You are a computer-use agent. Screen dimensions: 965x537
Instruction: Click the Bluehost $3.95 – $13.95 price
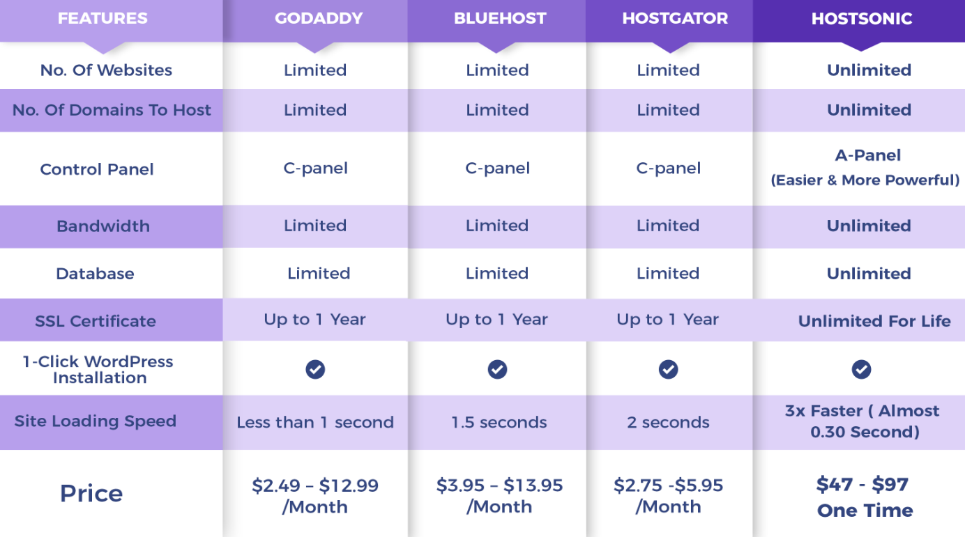[x=499, y=496]
